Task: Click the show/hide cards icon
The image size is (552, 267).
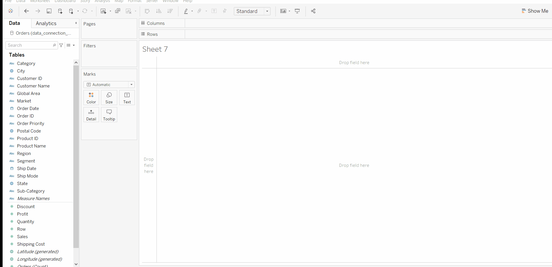Action: tap(283, 11)
